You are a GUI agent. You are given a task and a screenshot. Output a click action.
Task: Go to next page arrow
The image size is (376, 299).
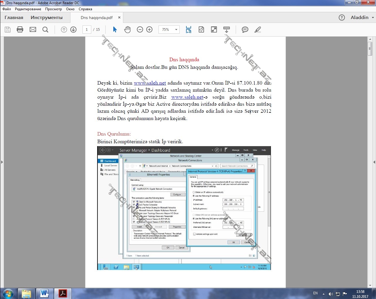pyautogui.click(x=73, y=30)
